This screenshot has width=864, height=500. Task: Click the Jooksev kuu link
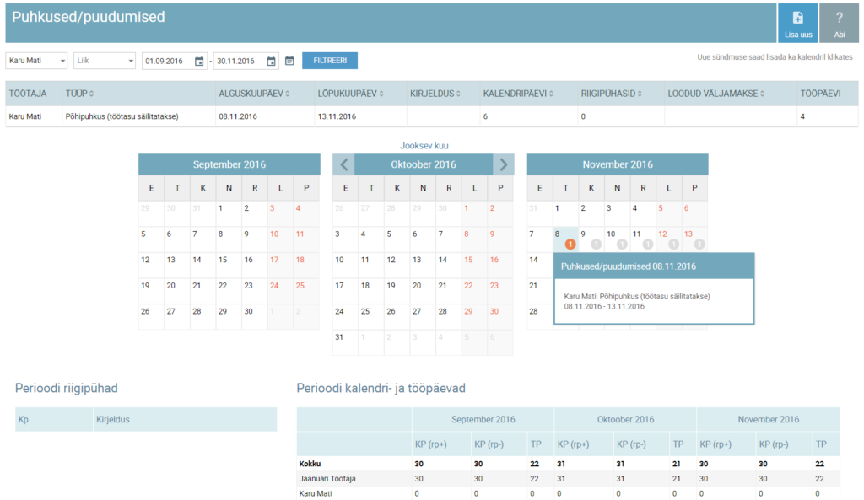click(424, 145)
